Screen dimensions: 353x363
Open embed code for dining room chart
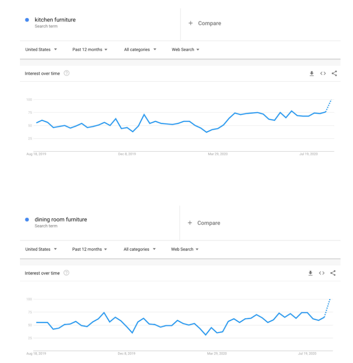(322, 273)
